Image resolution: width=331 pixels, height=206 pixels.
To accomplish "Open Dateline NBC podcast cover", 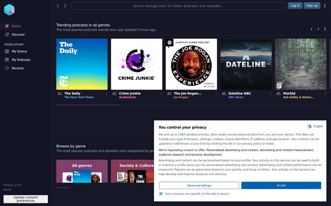I will 246,64.
